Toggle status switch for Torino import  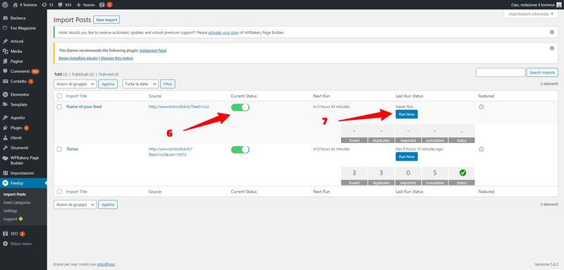pyautogui.click(x=240, y=150)
